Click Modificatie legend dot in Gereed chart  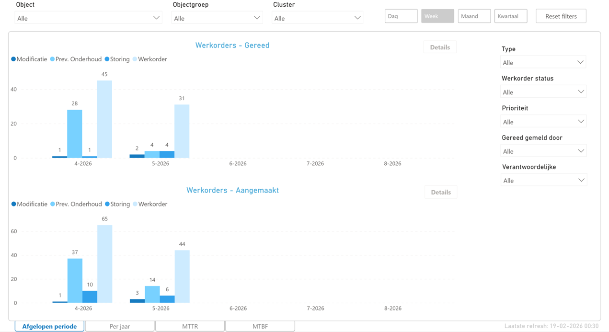coord(13,59)
